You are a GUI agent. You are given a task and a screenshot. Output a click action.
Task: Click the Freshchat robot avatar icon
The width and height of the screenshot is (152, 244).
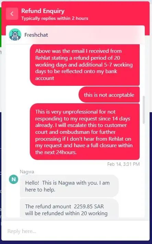pos(15,35)
